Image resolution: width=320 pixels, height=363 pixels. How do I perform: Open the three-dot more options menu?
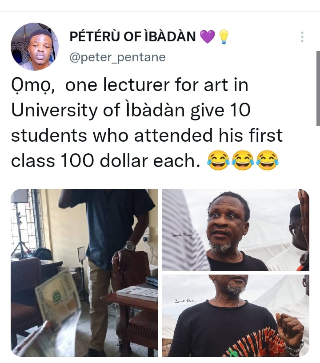pyautogui.click(x=302, y=37)
